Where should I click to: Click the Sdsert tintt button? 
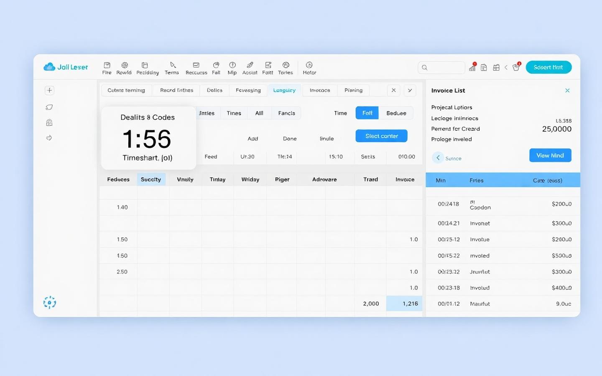click(x=548, y=67)
